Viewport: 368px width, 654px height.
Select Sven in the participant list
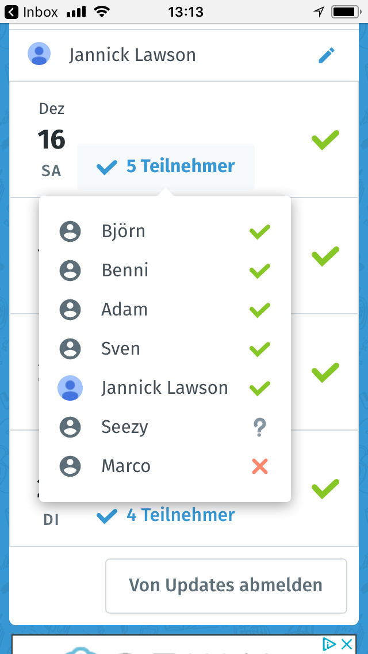pyautogui.click(x=121, y=349)
